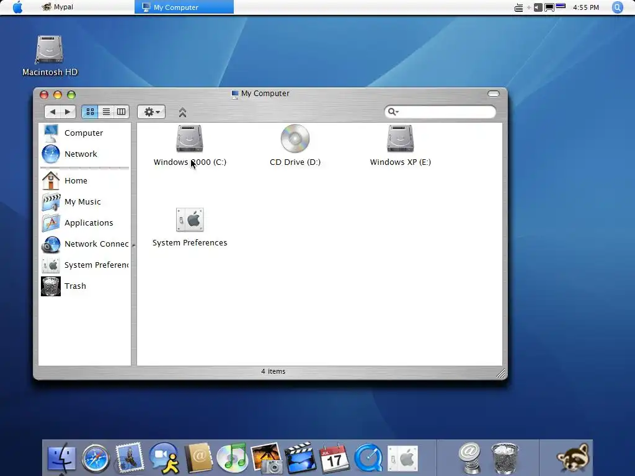Open the search magnifier options dropdown

click(393, 112)
